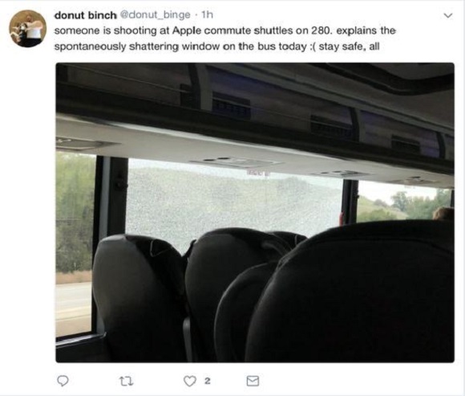465x396 pixels.
Task: Click the like count number 2
Action: click(x=208, y=381)
